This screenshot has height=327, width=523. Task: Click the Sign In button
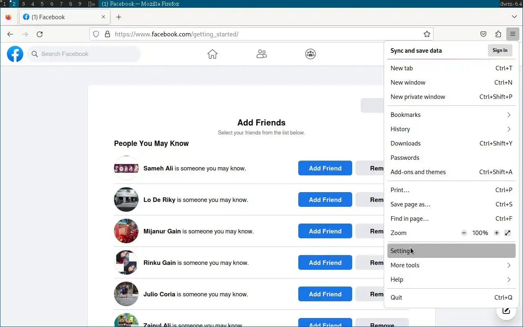(500, 50)
